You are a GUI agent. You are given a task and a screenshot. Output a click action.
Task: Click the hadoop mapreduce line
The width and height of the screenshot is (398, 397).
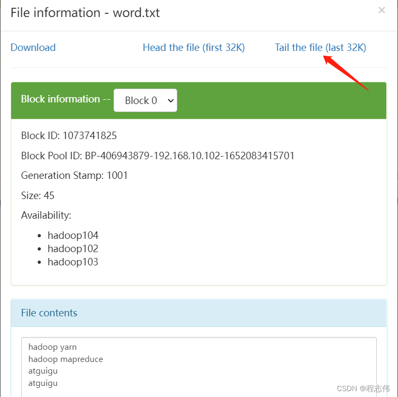(x=66, y=359)
